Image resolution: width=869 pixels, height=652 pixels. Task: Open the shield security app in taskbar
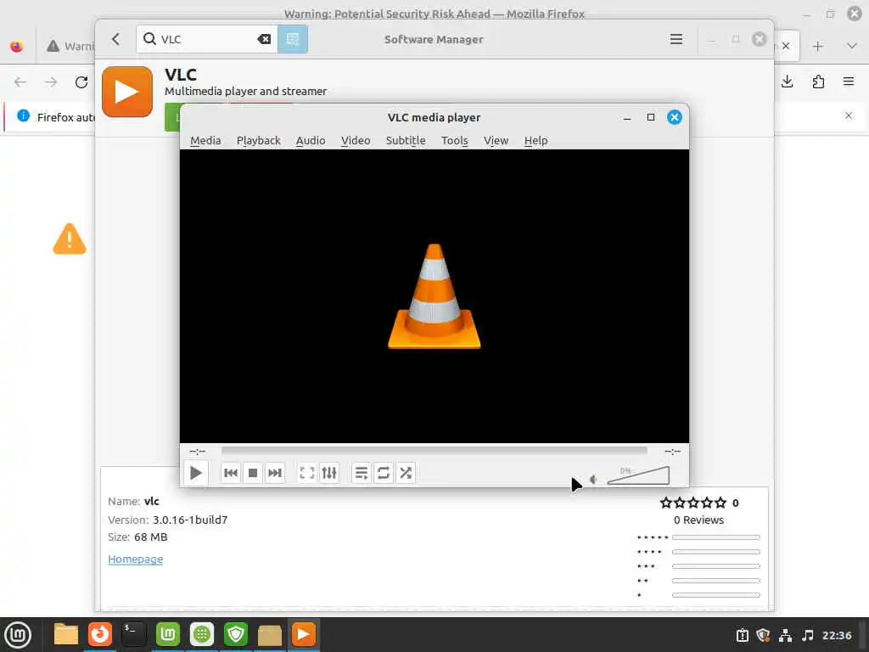(x=236, y=634)
